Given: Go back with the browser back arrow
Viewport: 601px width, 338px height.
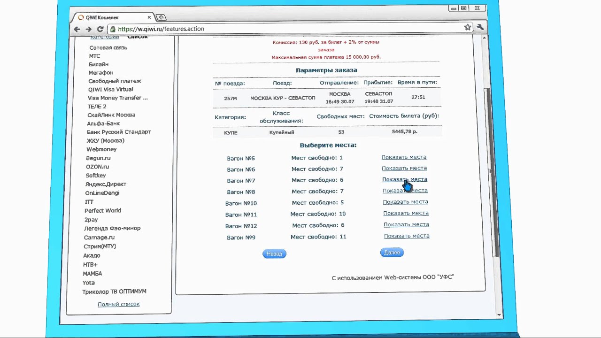Looking at the screenshot, I should tap(77, 29).
